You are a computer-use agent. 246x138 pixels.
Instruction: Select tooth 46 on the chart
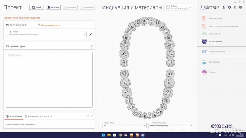coord(127,92)
